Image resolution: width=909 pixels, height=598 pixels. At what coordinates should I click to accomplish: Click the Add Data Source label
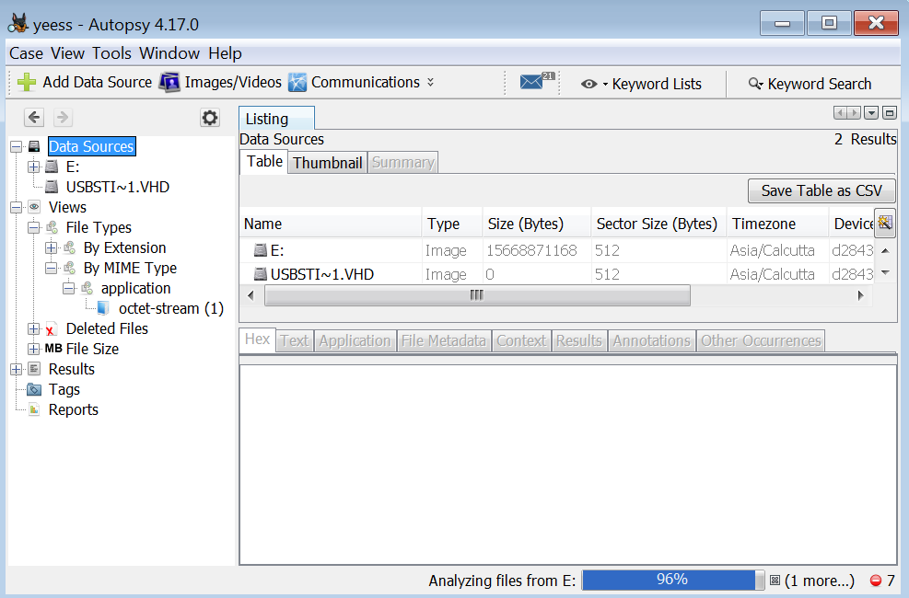pyautogui.click(x=98, y=82)
